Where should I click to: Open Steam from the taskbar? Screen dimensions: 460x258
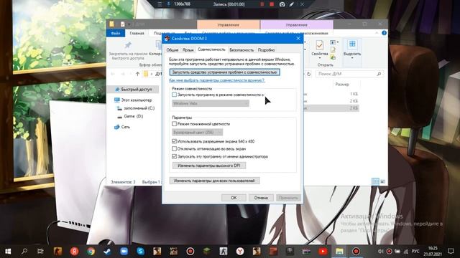tap(107, 252)
